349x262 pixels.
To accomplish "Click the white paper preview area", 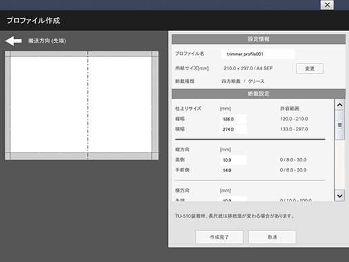I will (81, 105).
